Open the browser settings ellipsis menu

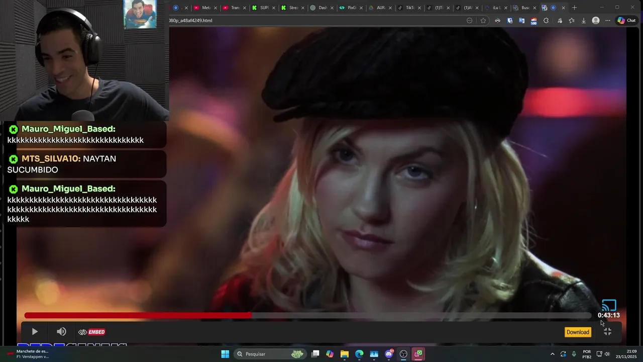click(x=608, y=21)
